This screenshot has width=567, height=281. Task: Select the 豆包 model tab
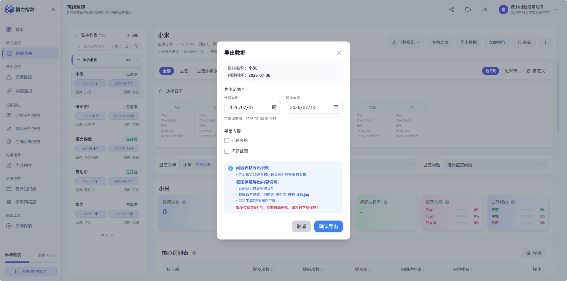(x=184, y=71)
